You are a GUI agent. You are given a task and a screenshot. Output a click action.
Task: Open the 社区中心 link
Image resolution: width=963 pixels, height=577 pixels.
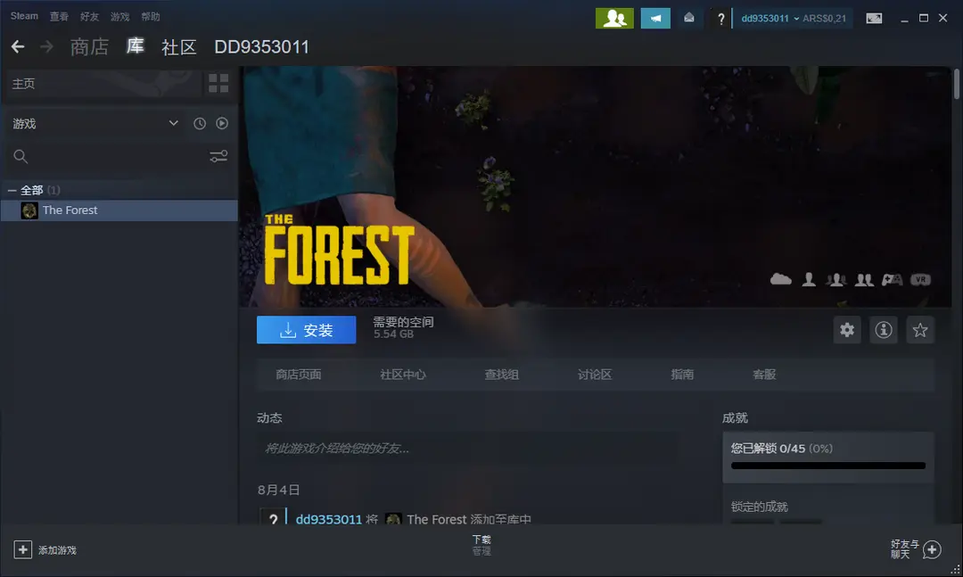coord(403,375)
